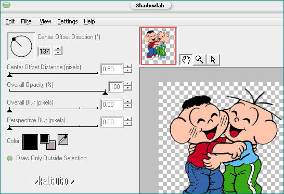Image resolution: width=284 pixels, height=194 pixels.
Task: Click the black shadow Color swatch
Action: (x=30, y=142)
